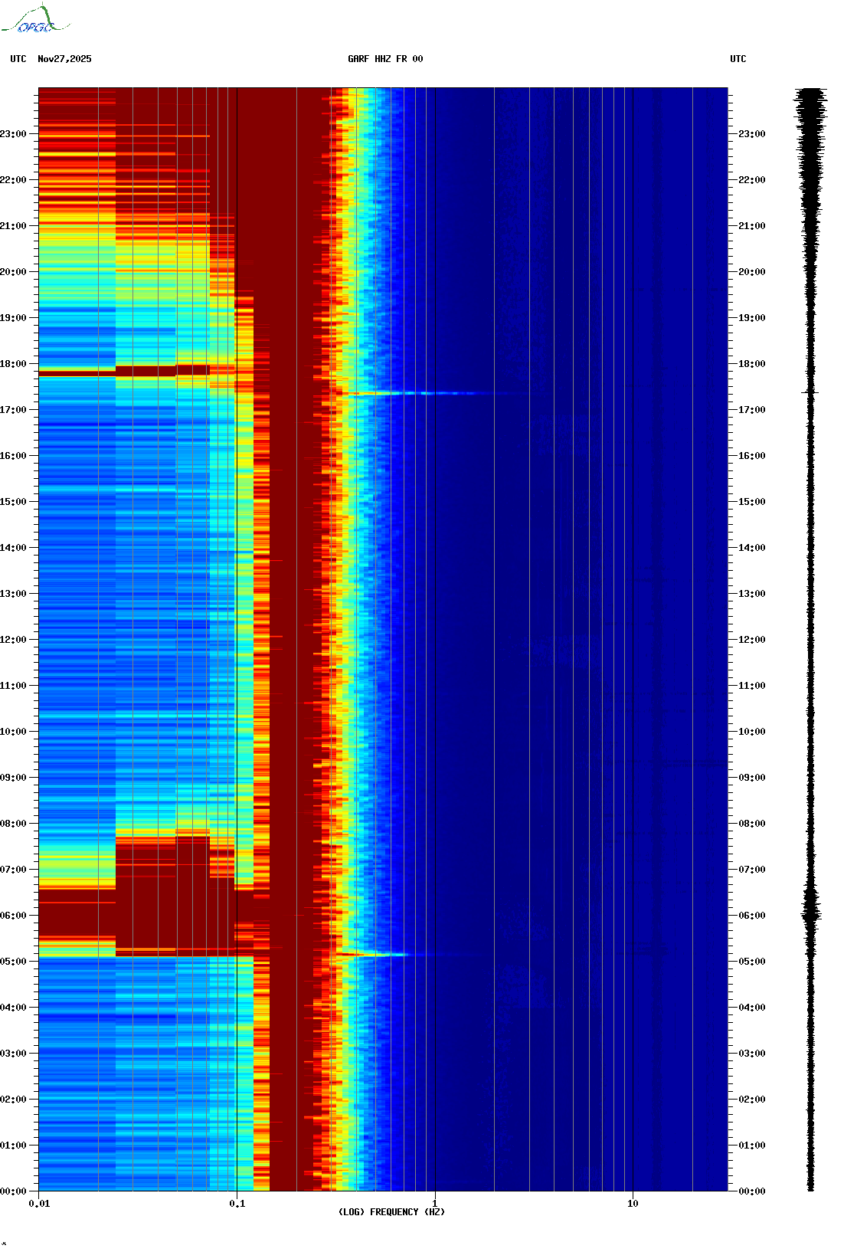
Task: Click the 14:00 label on the right axis
Action: click(752, 548)
